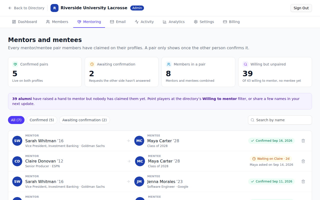The image size is (320, 200).
Task: Show All (7) pairs filter
Action: click(x=16, y=120)
